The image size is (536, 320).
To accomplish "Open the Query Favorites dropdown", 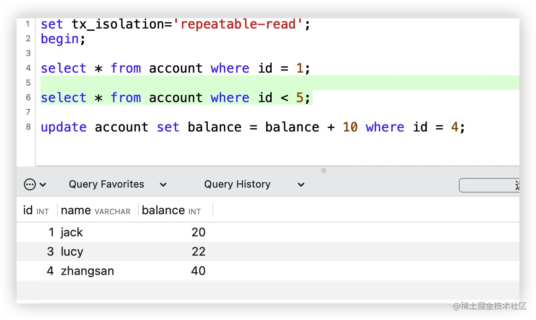I will pyautogui.click(x=118, y=184).
